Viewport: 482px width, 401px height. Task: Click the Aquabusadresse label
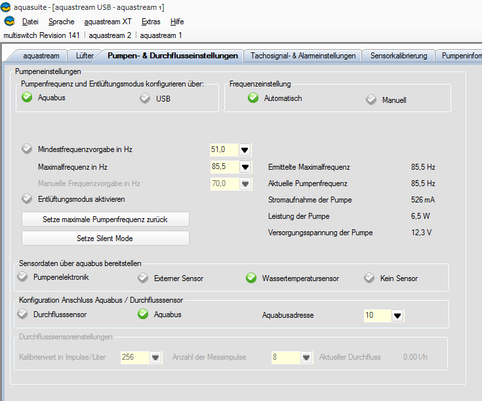click(288, 315)
